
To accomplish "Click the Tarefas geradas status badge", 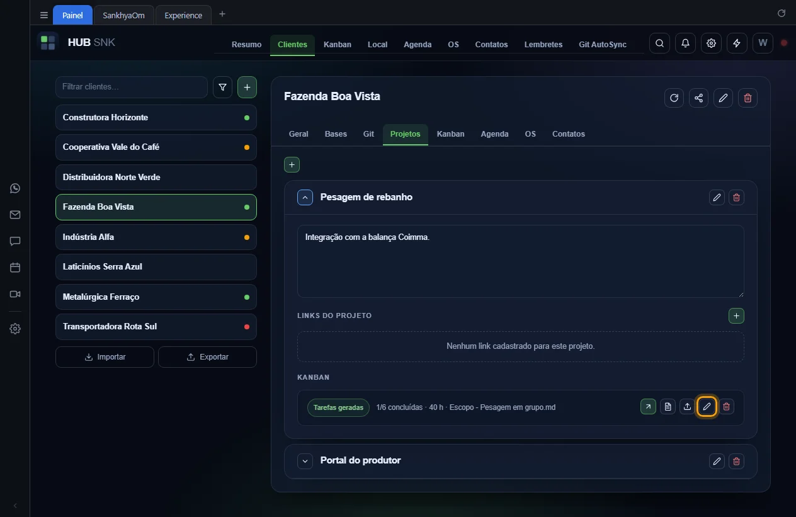I will pos(338,407).
